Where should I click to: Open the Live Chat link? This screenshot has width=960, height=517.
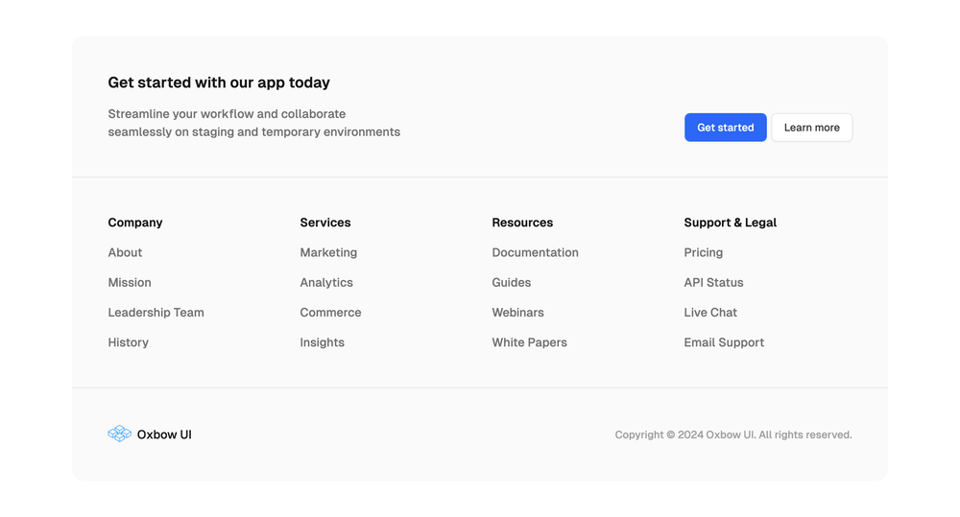pos(710,312)
